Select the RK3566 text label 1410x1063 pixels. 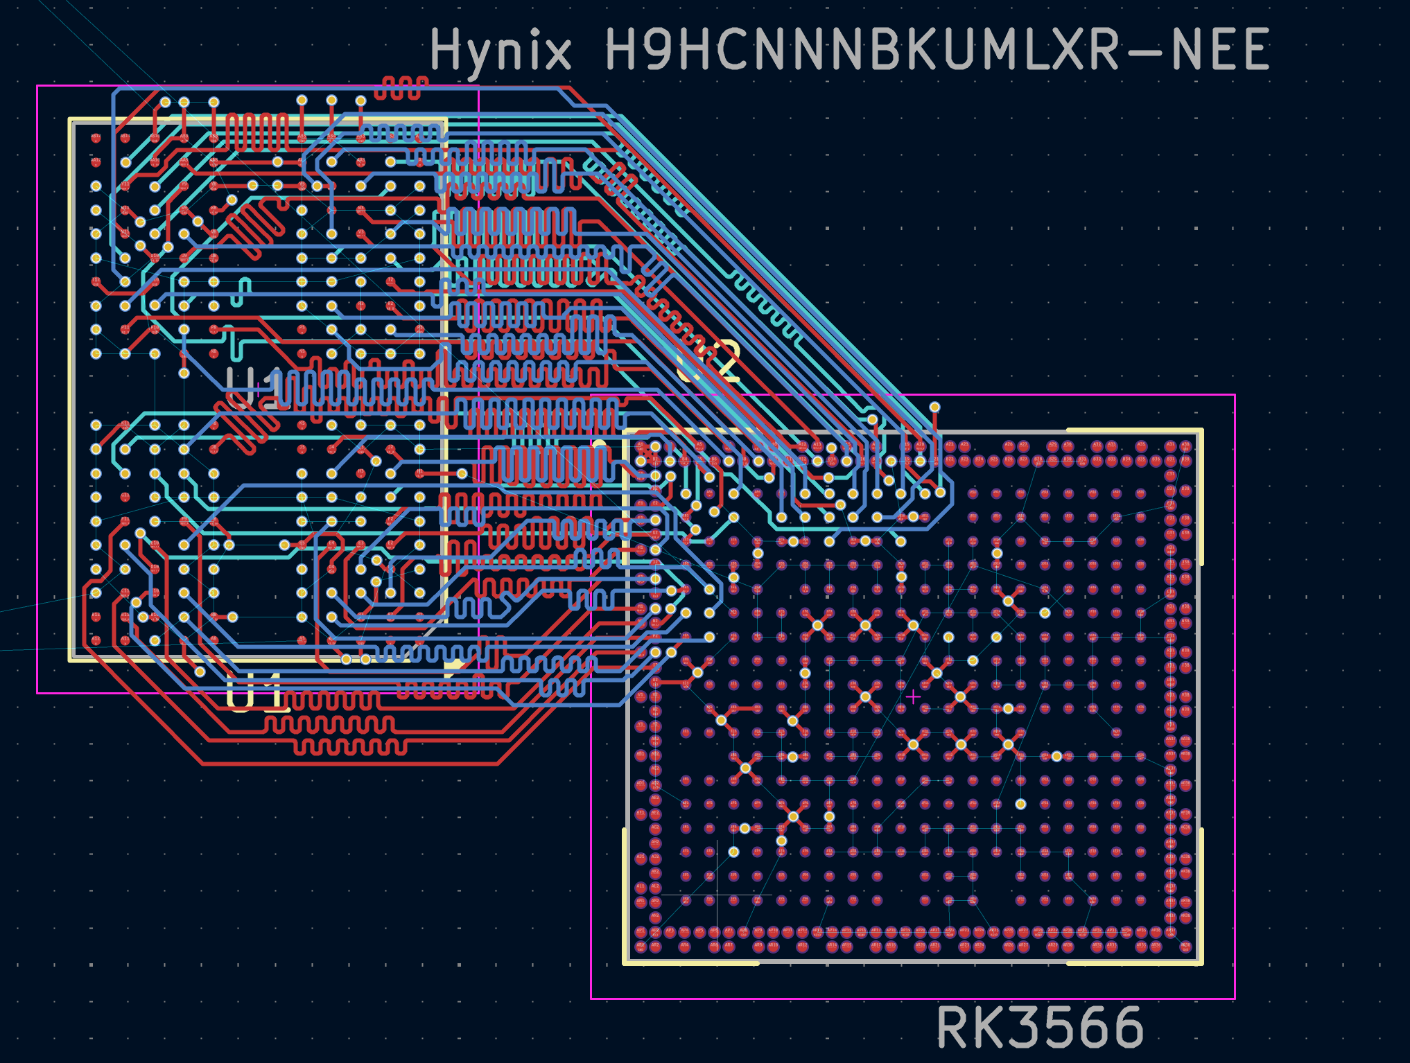pyautogui.click(x=1040, y=1028)
